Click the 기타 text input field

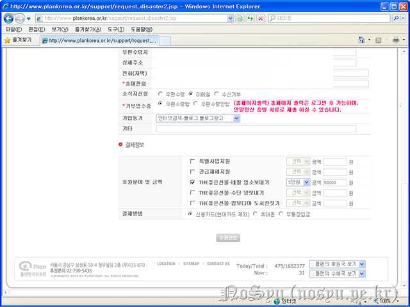[264, 129]
